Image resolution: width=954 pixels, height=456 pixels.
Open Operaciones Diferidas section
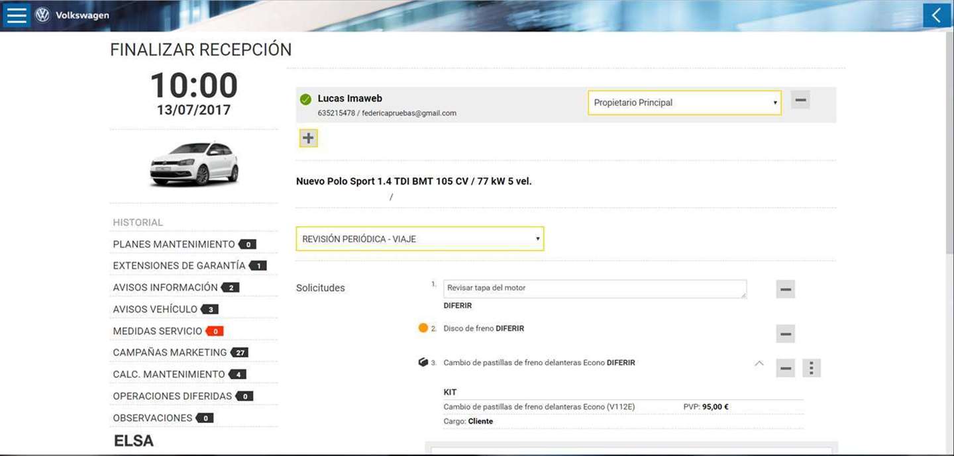[172, 396]
